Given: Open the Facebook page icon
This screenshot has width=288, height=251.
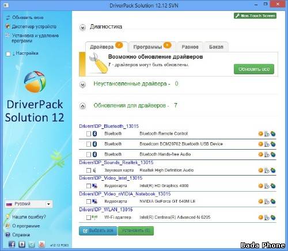Looking at the screenshot, I should tap(12, 244).
